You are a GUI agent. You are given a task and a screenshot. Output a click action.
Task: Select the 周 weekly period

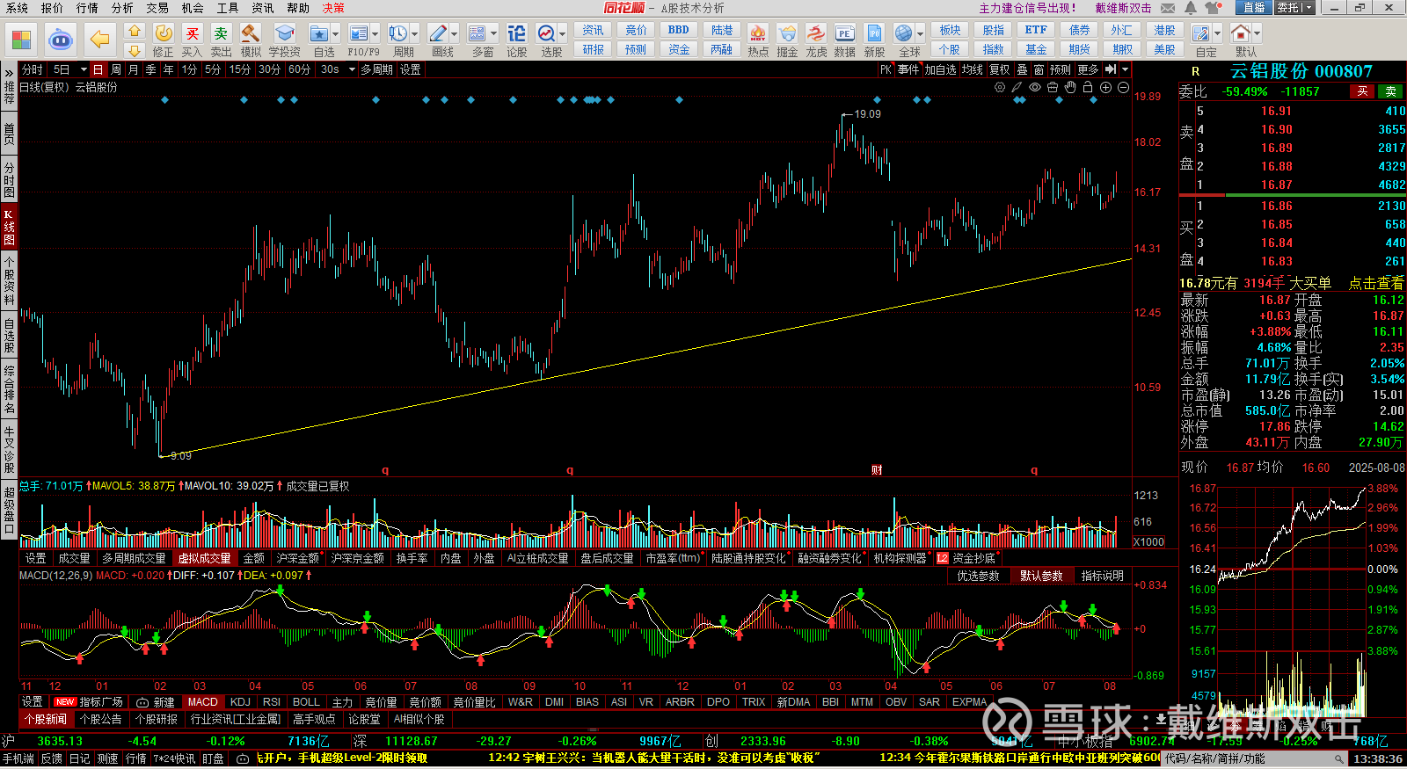point(116,69)
